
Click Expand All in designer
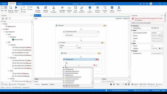[119, 19]
